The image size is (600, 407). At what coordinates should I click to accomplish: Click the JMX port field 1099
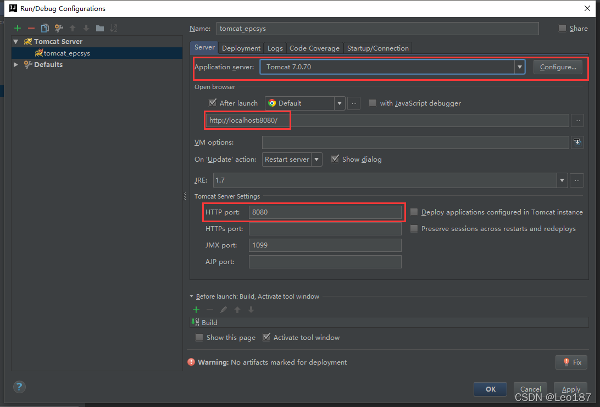point(325,245)
